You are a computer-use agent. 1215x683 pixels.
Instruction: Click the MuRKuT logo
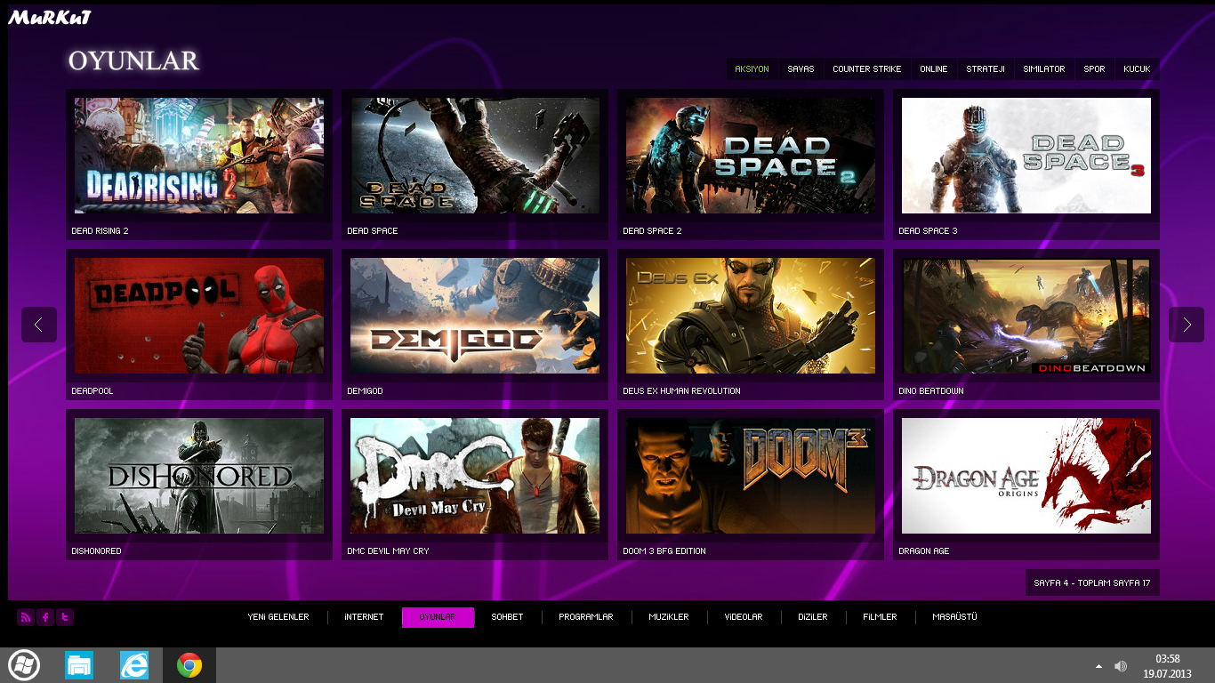coord(50,18)
